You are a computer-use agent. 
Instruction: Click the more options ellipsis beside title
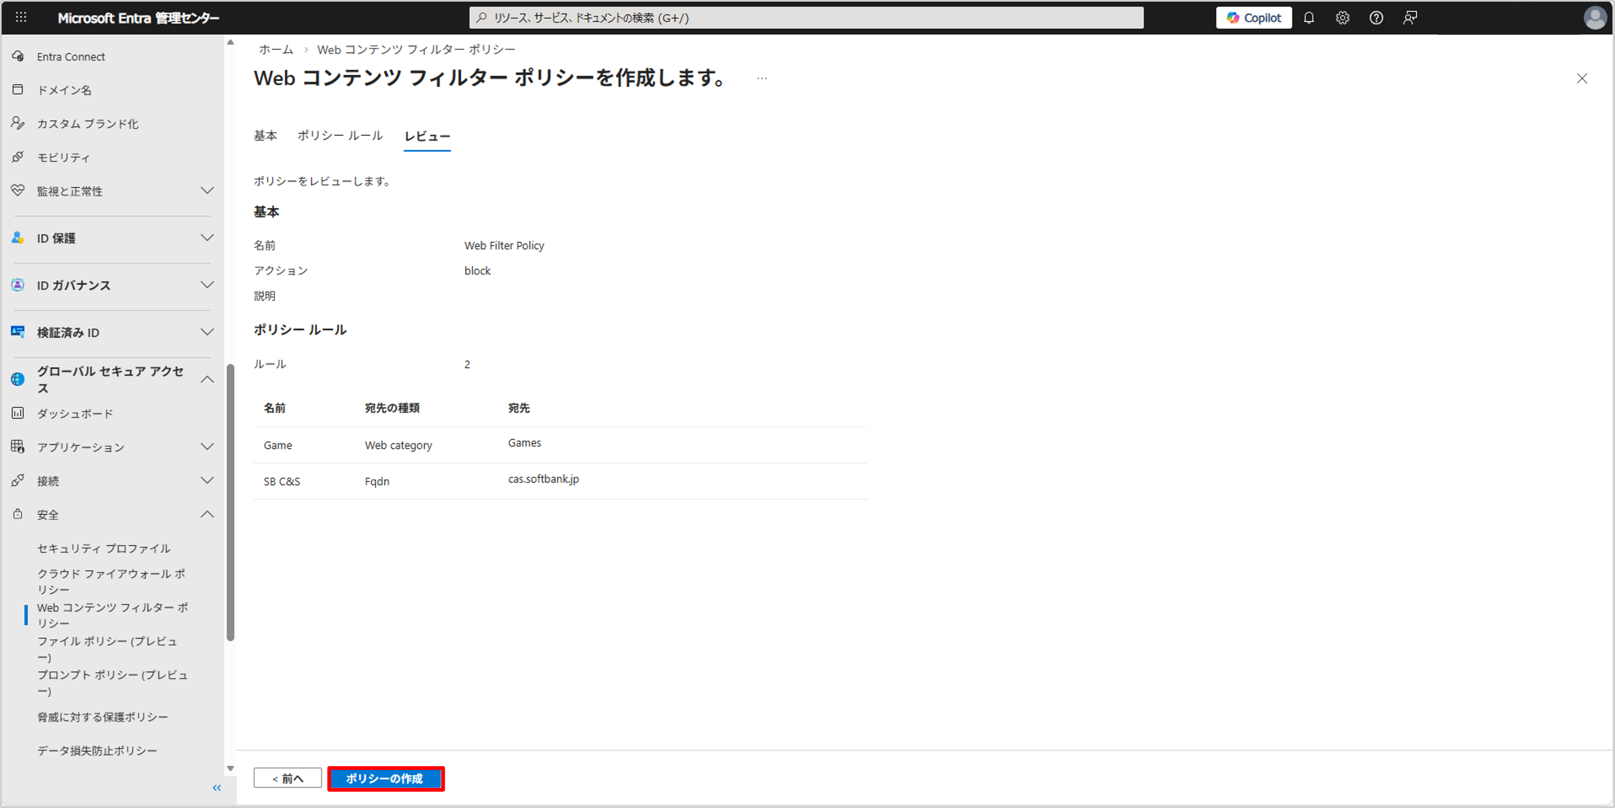click(x=761, y=78)
